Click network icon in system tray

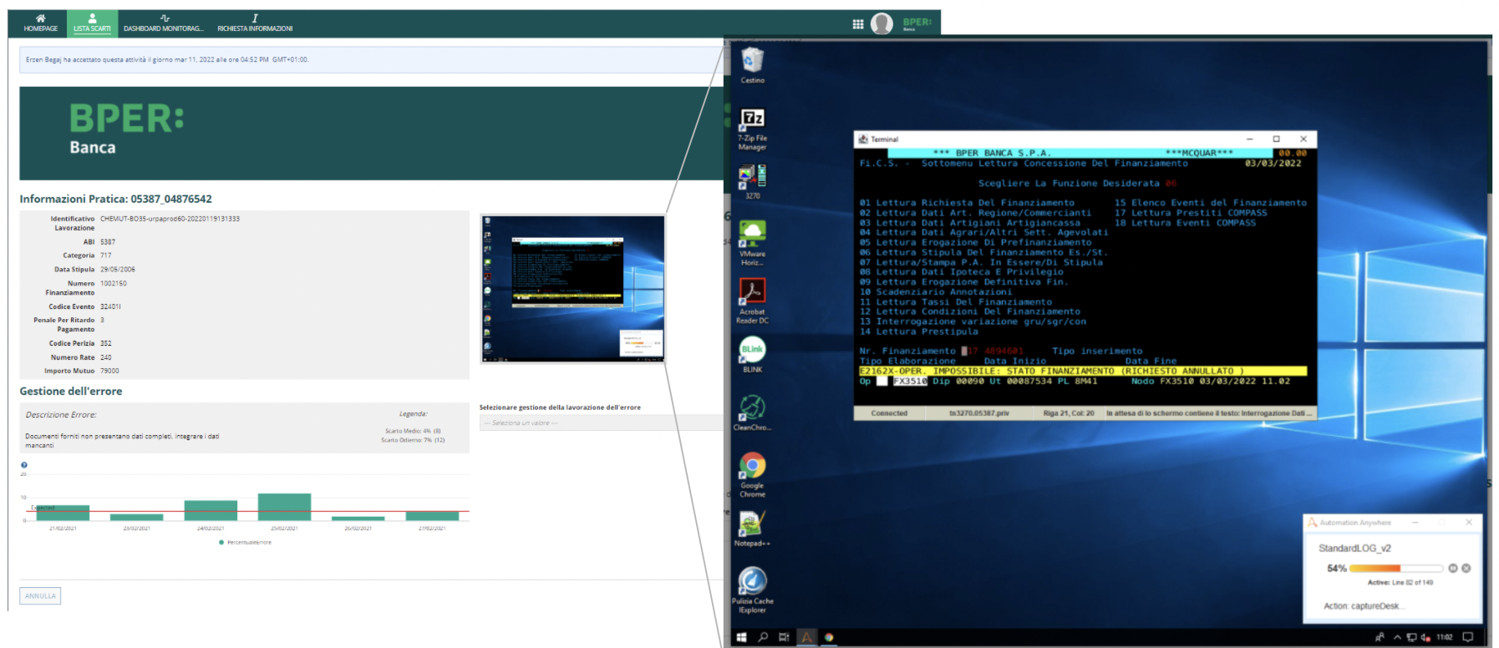pyautogui.click(x=1411, y=637)
